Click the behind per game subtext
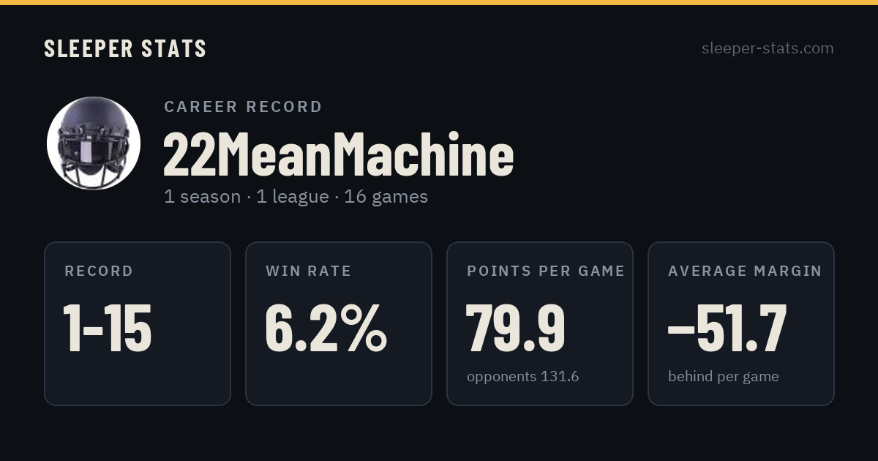 [x=724, y=377]
